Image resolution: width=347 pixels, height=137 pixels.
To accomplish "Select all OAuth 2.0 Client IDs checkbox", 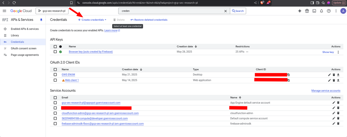I will (55, 69).
